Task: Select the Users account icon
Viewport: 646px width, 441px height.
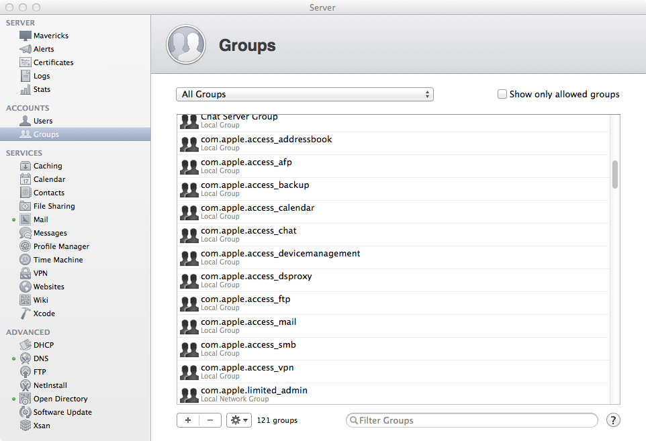Action: (25, 121)
